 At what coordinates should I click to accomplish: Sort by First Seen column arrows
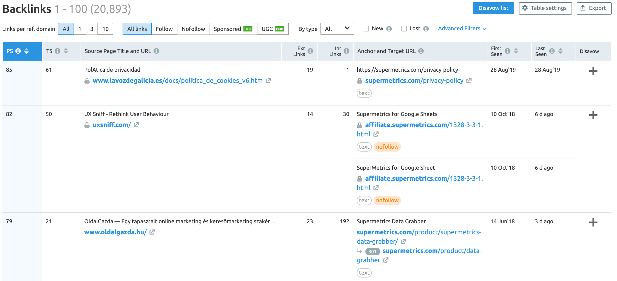[516, 51]
